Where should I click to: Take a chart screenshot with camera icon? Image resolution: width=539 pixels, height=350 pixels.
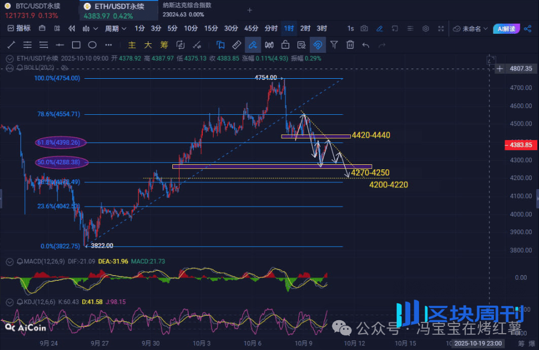pos(364,28)
